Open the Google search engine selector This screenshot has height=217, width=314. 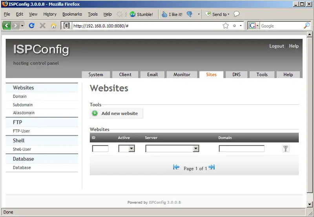(x=254, y=26)
